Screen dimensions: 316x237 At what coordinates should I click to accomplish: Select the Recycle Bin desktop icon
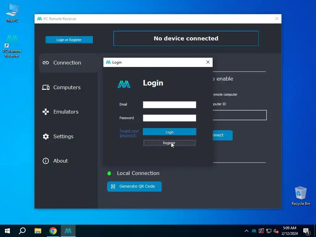pyautogui.click(x=301, y=196)
